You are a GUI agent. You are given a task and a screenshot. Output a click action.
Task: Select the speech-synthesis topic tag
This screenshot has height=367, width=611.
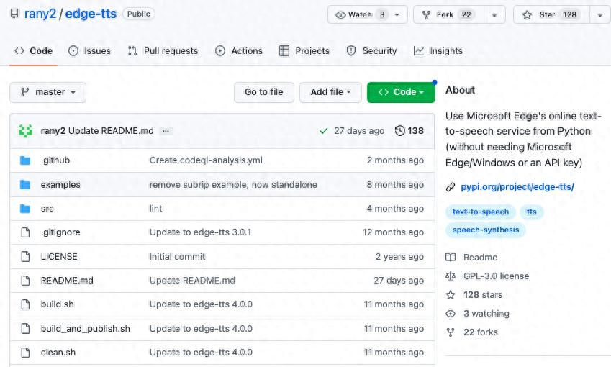click(486, 230)
